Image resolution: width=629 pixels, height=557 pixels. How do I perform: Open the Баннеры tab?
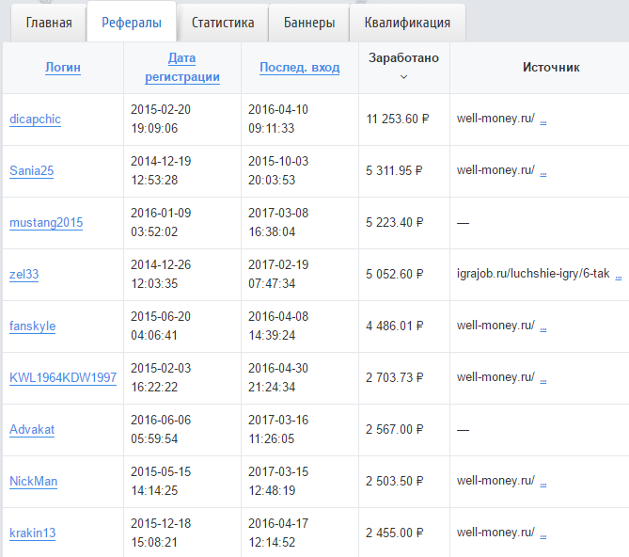pos(308,23)
